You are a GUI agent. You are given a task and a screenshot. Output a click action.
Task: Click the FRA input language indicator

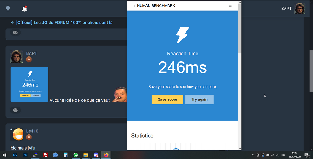(x=283, y=155)
